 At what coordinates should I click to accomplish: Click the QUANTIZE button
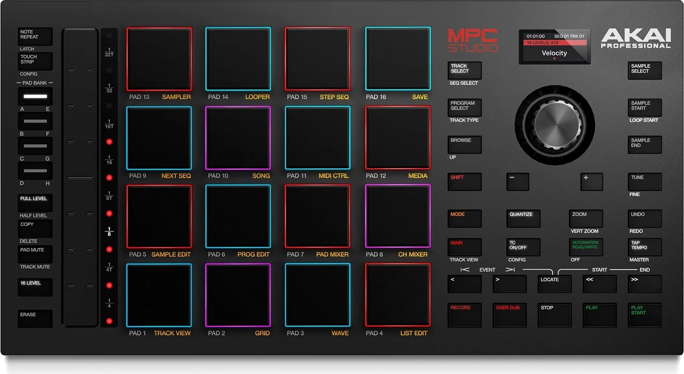click(x=524, y=219)
